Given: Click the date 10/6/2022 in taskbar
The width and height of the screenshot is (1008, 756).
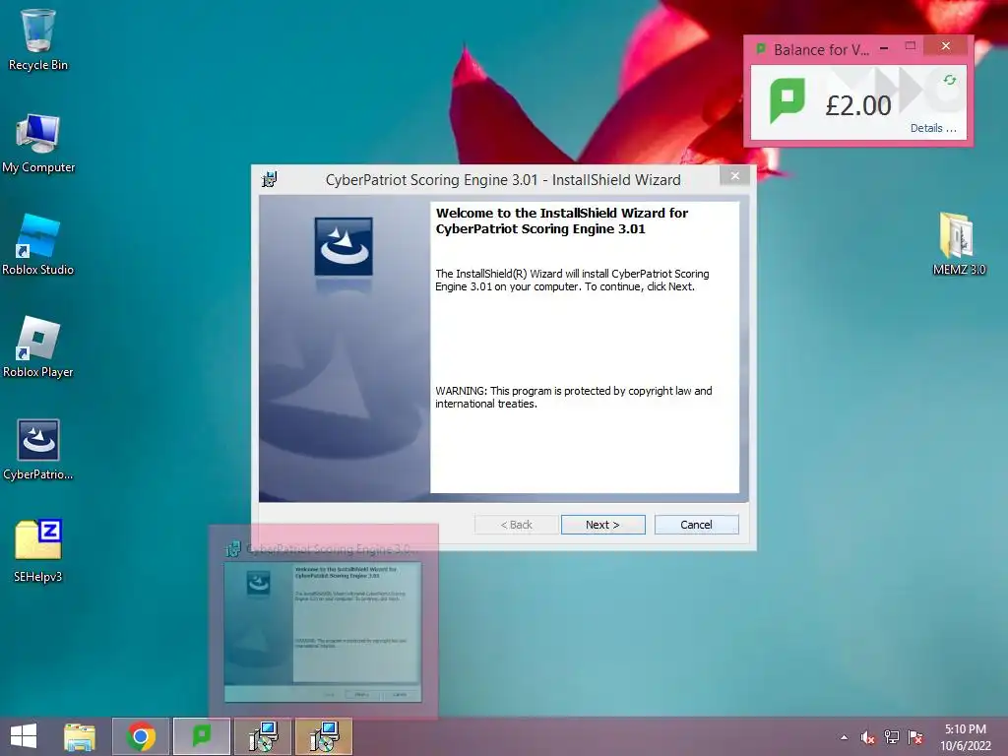Looking at the screenshot, I should coord(965,746).
